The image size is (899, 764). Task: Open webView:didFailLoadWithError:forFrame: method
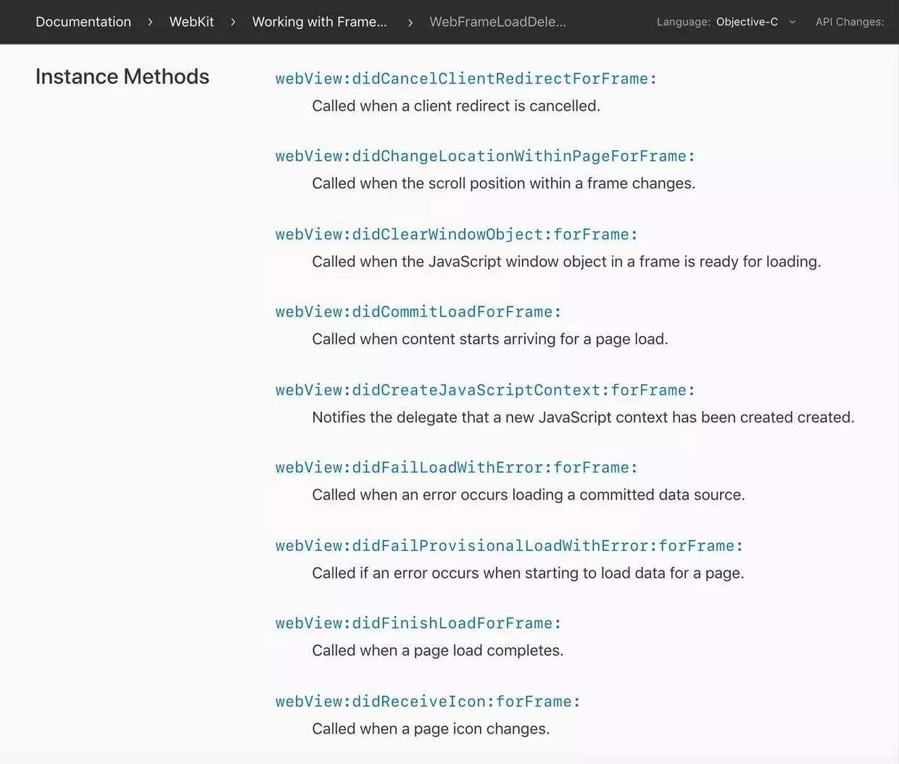point(456,468)
